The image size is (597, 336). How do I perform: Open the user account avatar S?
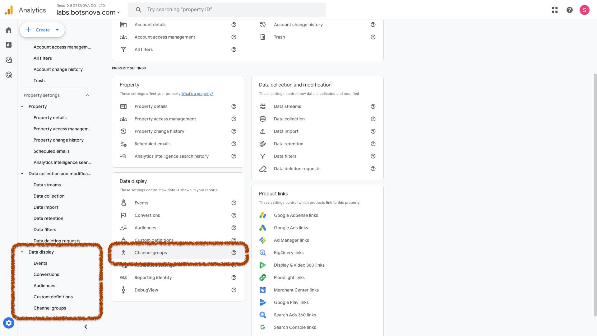point(585,10)
